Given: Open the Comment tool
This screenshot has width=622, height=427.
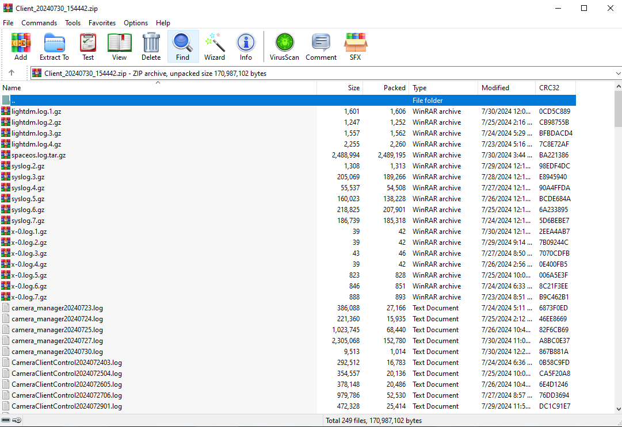Looking at the screenshot, I should pos(321,47).
